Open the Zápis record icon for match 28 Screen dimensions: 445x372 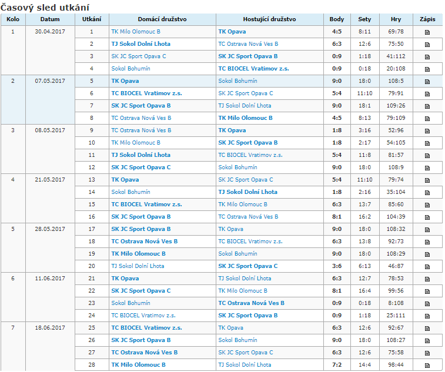(427, 365)
